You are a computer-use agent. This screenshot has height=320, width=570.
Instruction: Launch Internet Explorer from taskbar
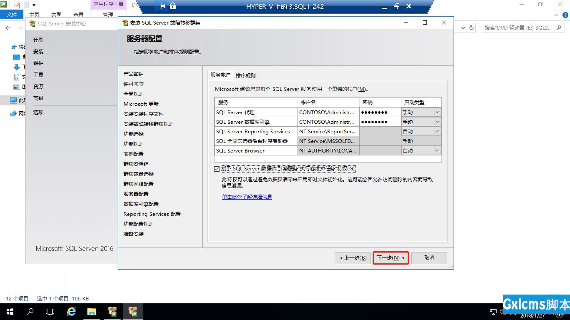(x=71, y=312)
